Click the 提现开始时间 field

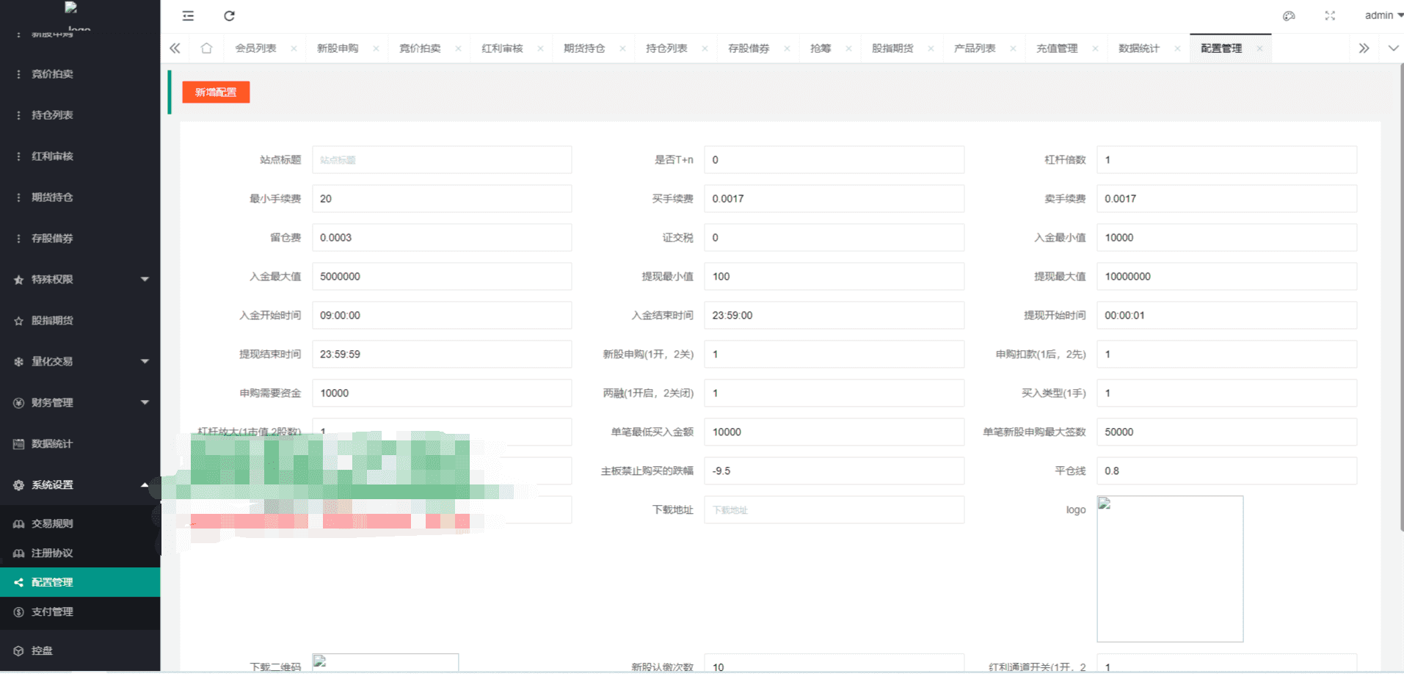pos(1226,316)
